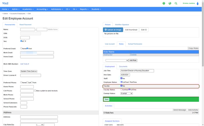
Task: Click the Add Twilio # link
Action: [25, 64]
